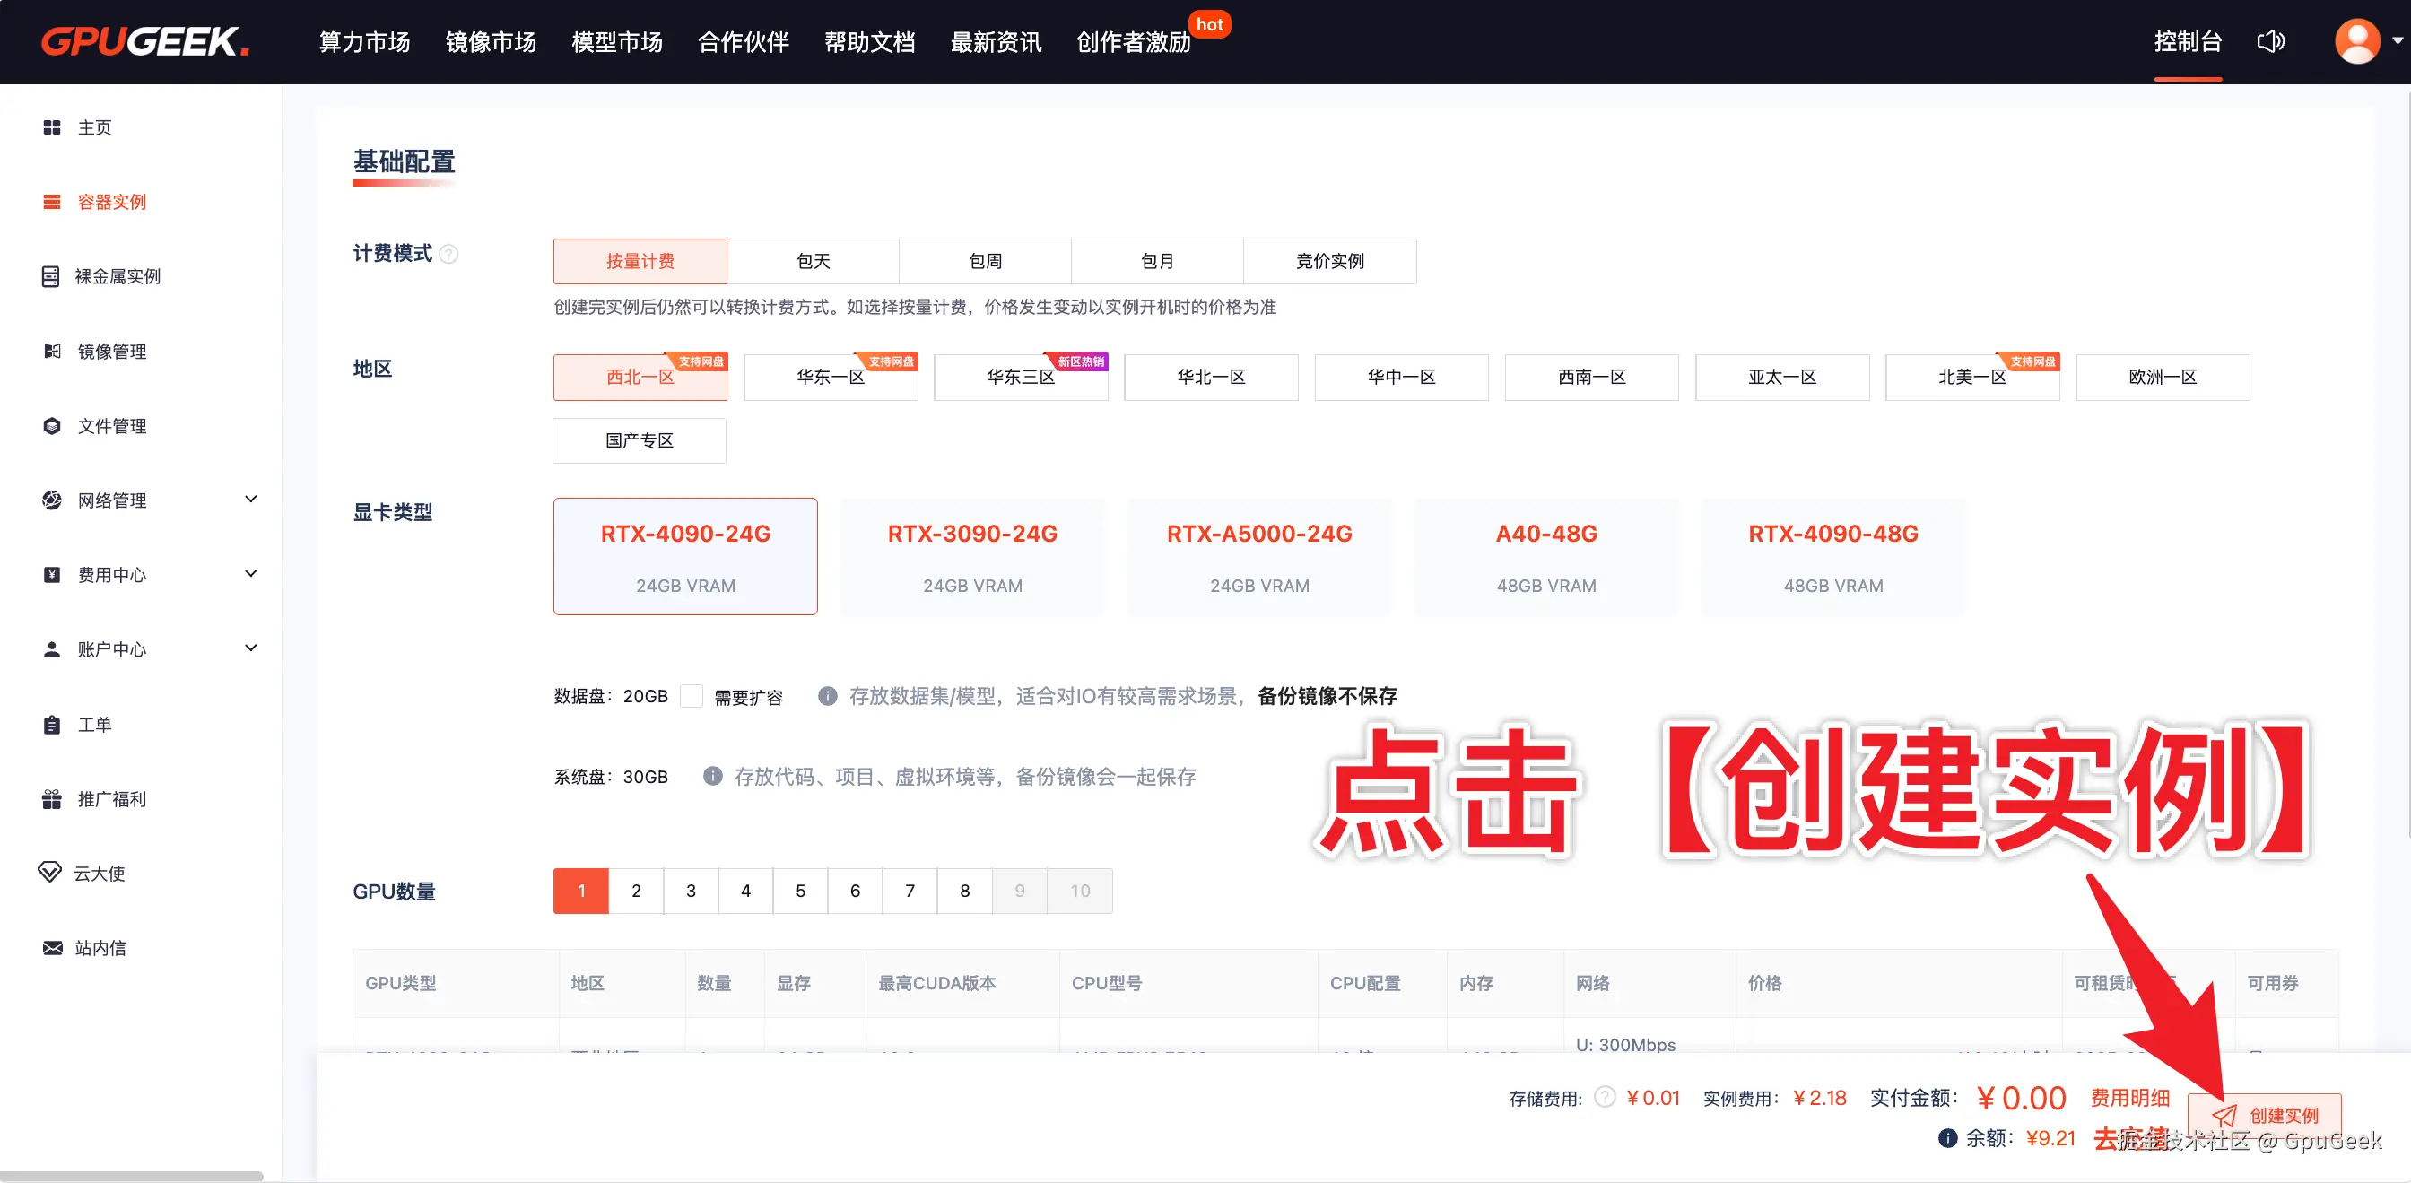Go to 帮助文档 top menu item

[868, 42]
